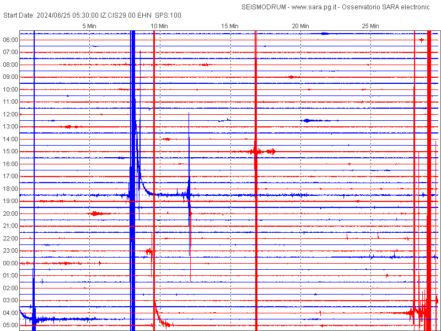Click the 15 Min axis label
This screenshot has width=441, height=331.
(230, 26)
